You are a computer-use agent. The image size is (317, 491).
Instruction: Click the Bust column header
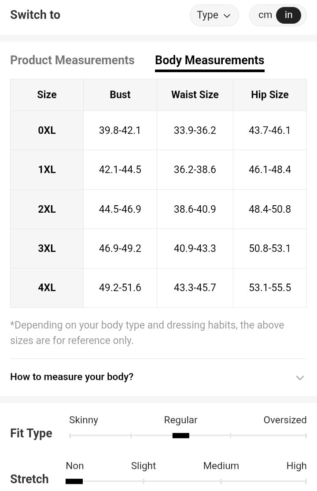120,95
